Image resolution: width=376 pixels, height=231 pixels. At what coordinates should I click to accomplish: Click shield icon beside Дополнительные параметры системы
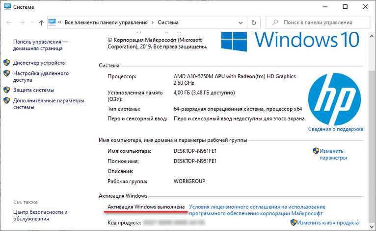click(x=7, y=100)
